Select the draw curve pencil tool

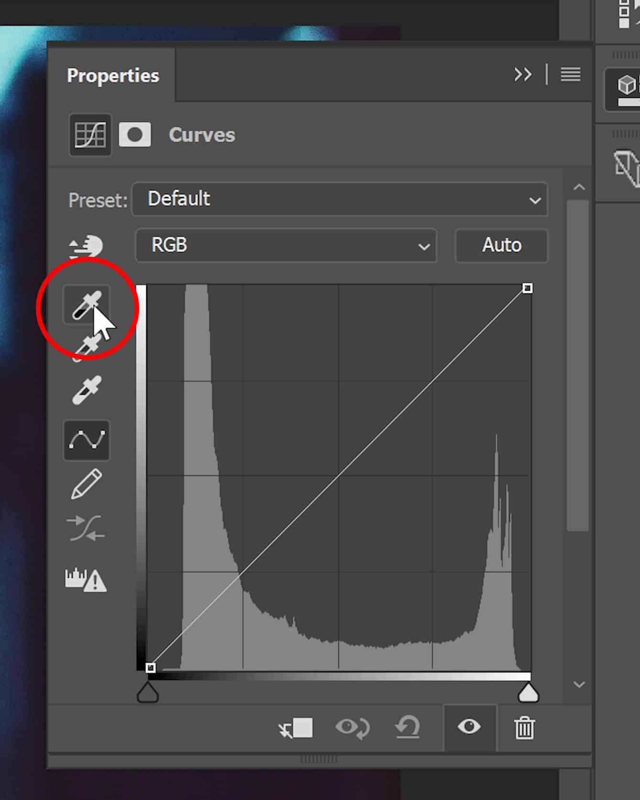pos(87,484)
